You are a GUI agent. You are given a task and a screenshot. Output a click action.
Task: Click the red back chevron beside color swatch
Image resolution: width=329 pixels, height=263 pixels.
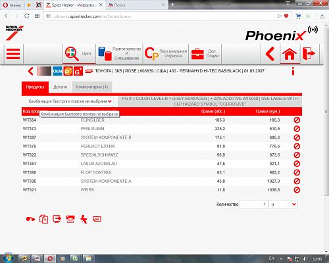[x=31, y=71]
